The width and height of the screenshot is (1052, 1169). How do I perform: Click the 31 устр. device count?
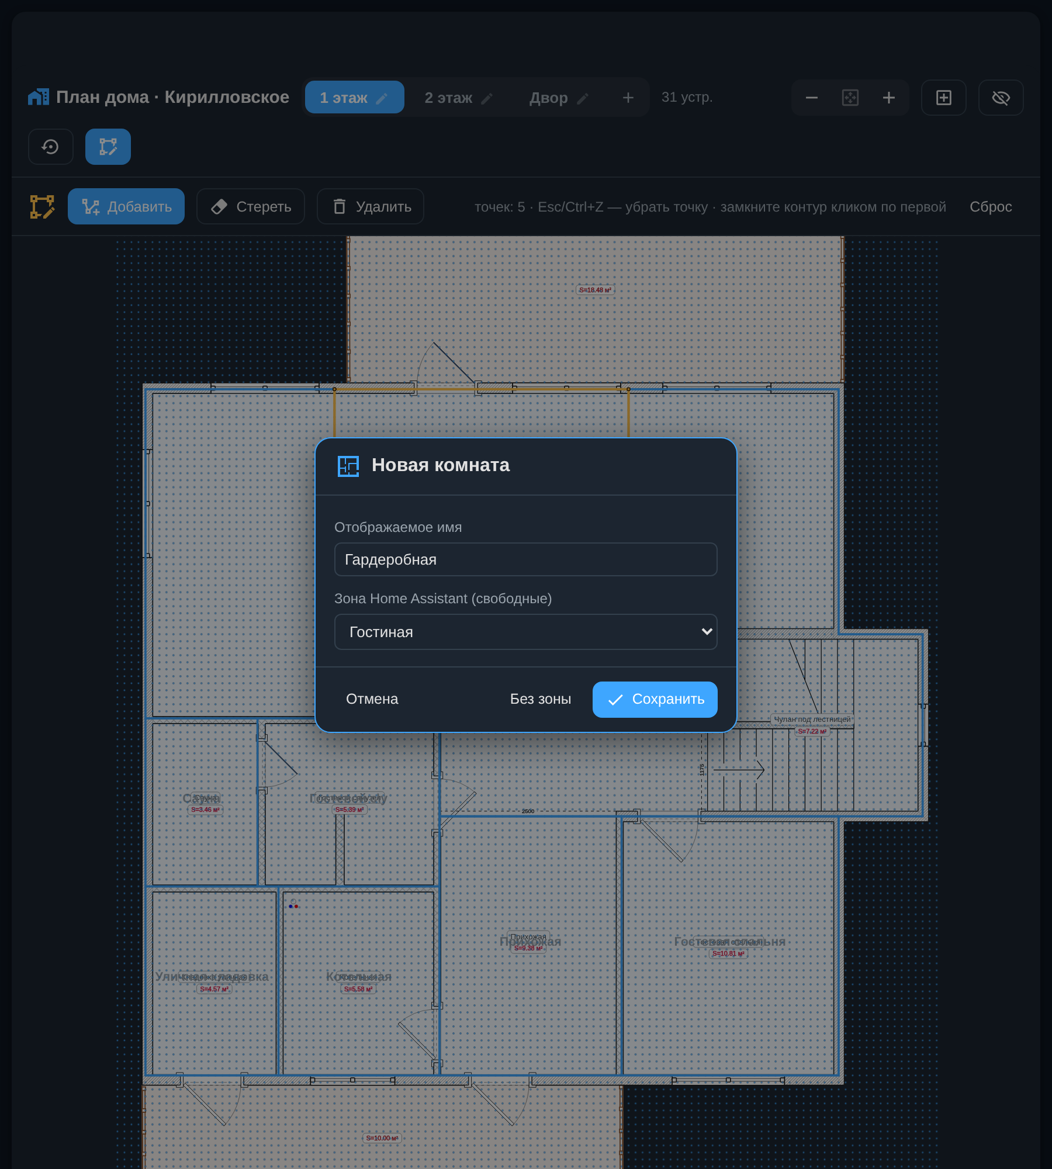tap(687, 97)
